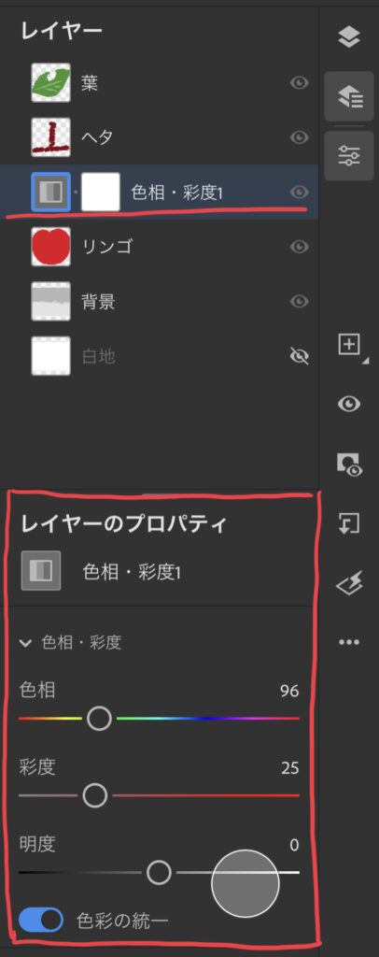Click the 彩度 saturation slider handle
379x957 pixels.
point(94,795)
